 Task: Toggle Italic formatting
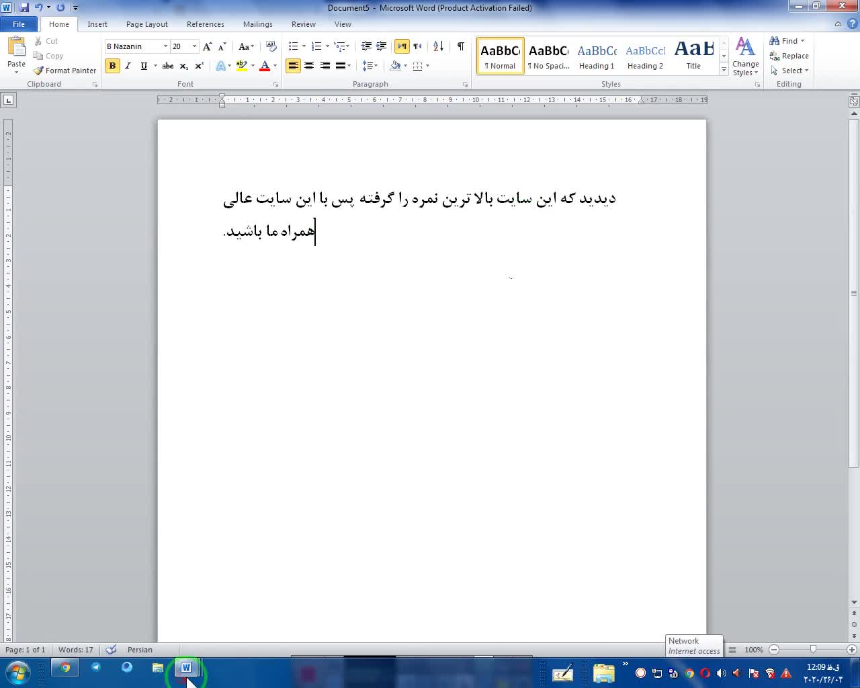click(x=128, y=66)
